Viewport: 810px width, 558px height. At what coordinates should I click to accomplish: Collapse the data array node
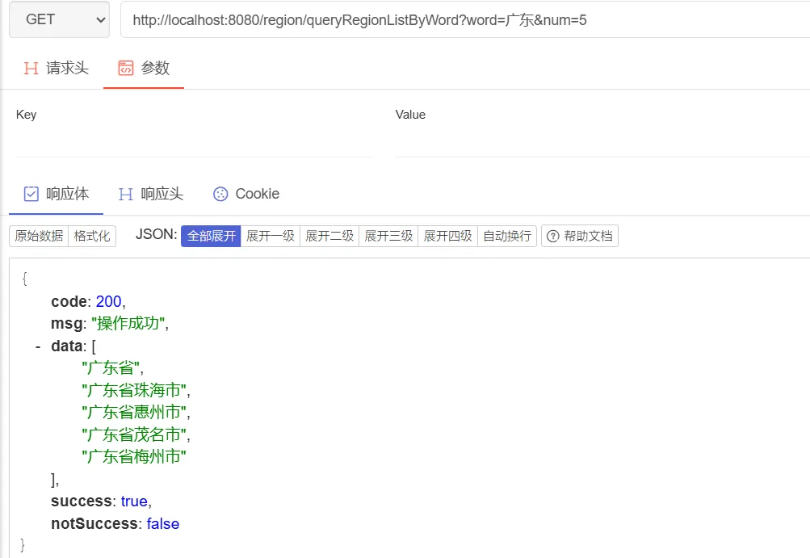click(x=37, y=346)
